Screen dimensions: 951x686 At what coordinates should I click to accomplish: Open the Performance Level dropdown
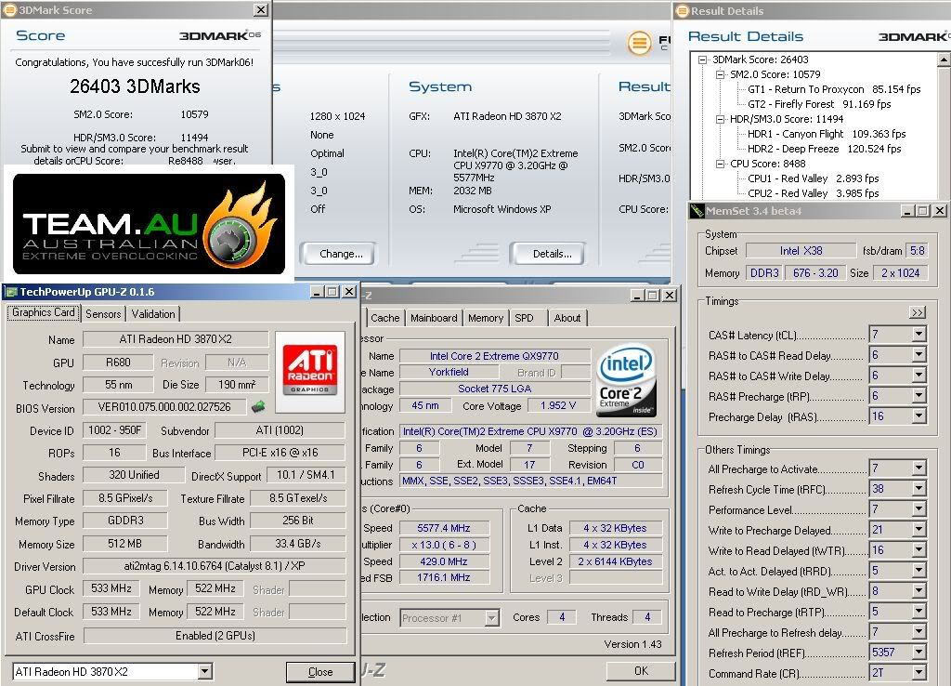coord(918,508)
